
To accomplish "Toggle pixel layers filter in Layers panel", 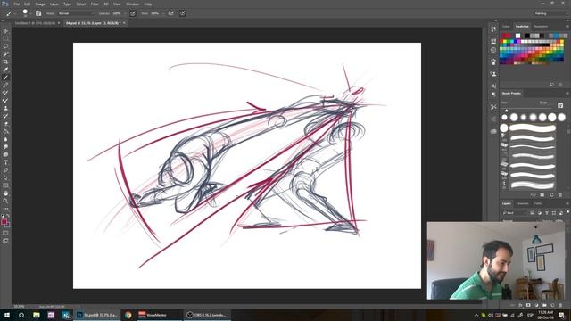I will (x=532, y=213).
